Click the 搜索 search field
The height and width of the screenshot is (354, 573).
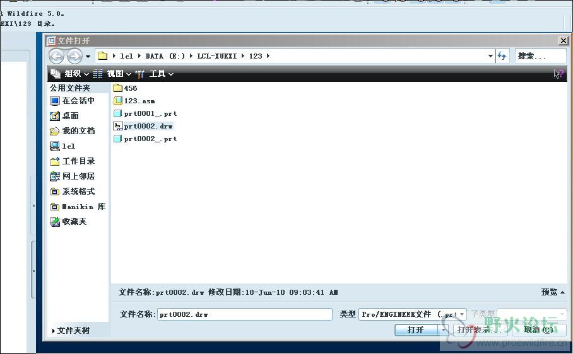(540, 56)
